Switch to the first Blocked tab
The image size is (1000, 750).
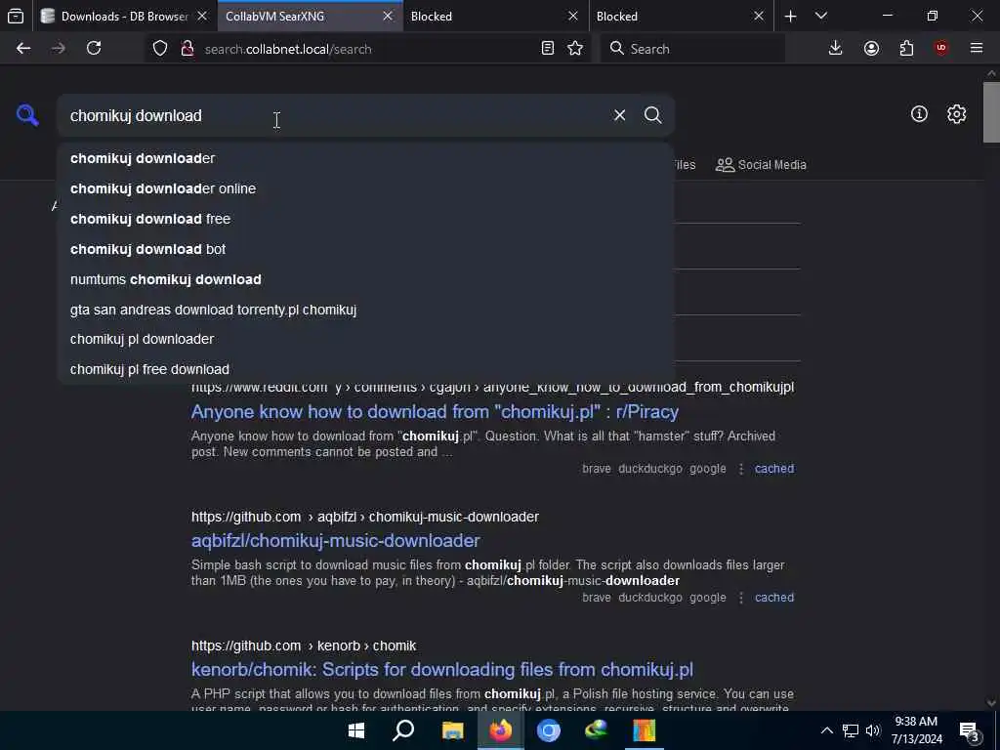(x=495, y=16)
